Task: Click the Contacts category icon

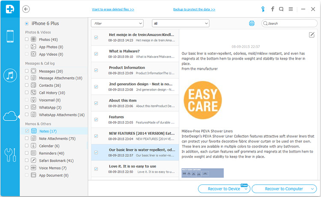Action: point(33,85)
